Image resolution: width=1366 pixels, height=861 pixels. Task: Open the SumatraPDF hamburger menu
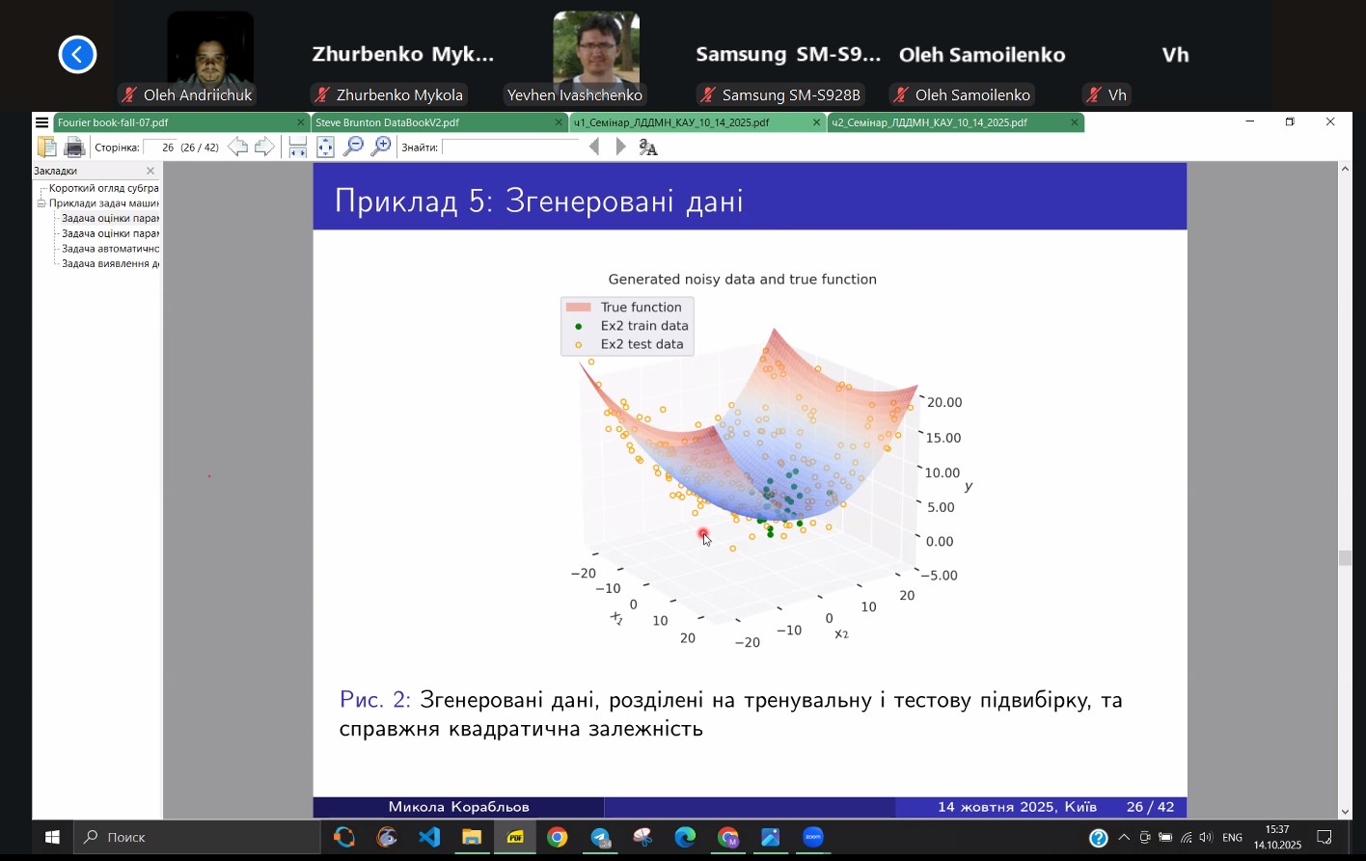41,122
